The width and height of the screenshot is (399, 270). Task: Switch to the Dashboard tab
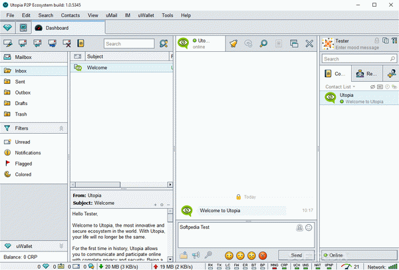point(68,28)
